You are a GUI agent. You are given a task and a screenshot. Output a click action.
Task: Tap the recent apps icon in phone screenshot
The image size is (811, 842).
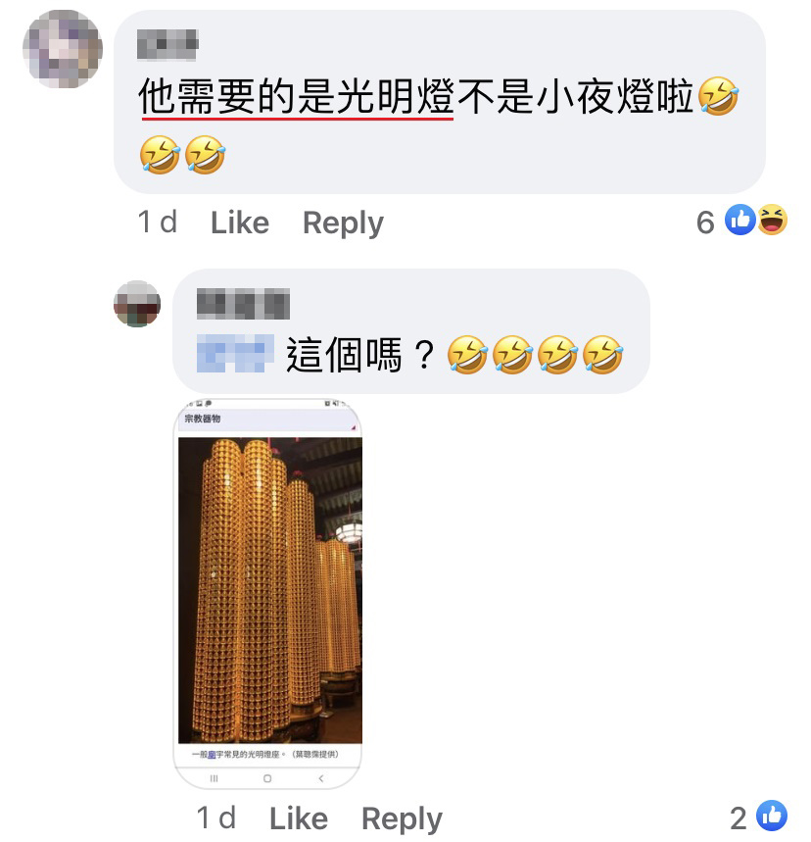click(x=215, y=778)
